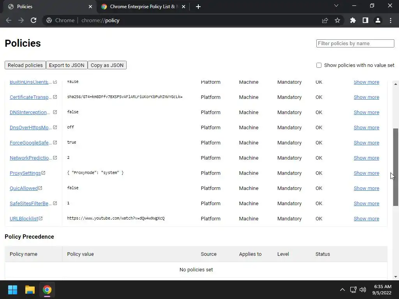399x299 pixels.
Task: Open external link icon beside ProxySettings
Action: click(x=43, y=173)
